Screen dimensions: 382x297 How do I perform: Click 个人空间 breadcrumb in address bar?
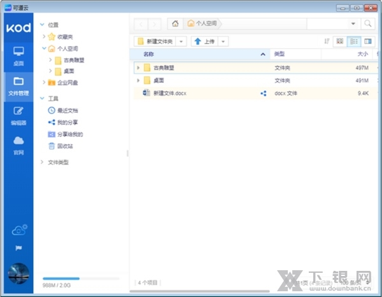point(202,24)
